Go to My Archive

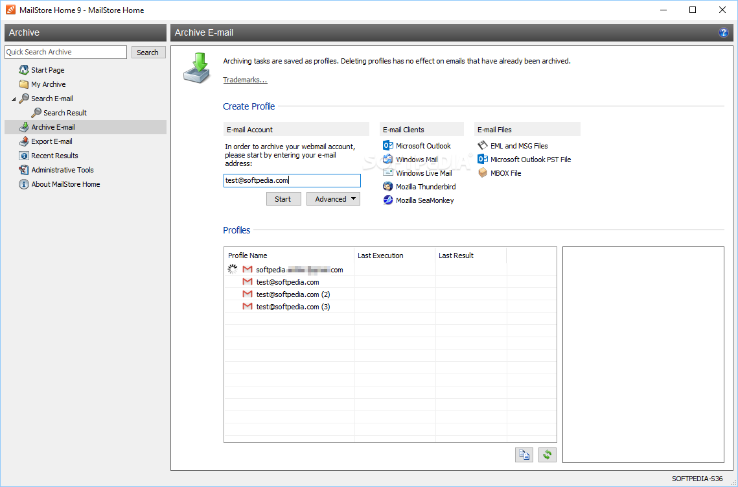point(48,84)
